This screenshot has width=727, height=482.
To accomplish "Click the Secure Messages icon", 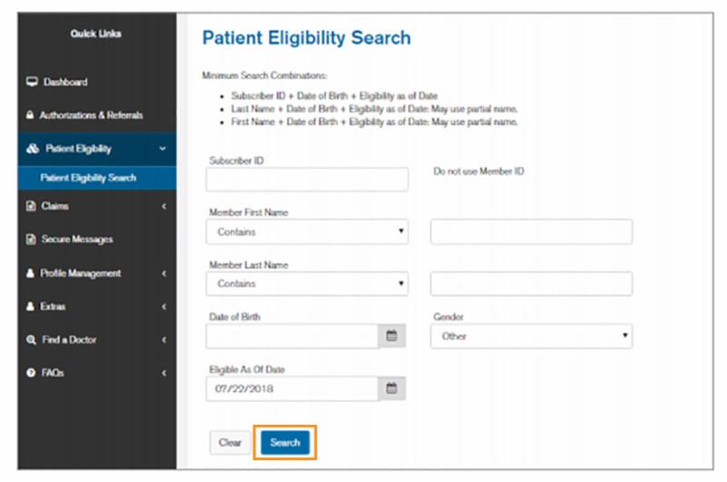I will 31,240.
